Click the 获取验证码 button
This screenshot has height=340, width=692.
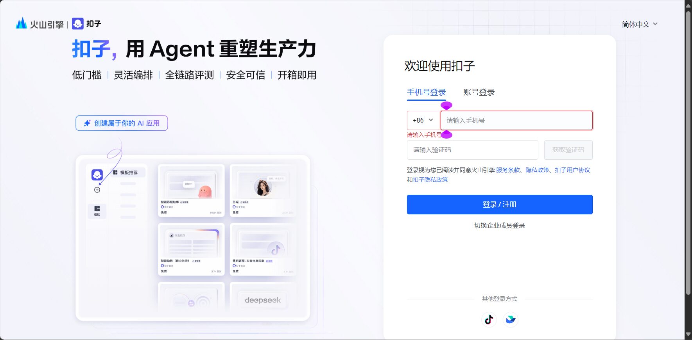pyautogui.click(x=568, y=150)
